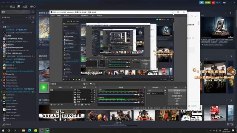Toggle the Steam library grid view icon

coord(33,12)
